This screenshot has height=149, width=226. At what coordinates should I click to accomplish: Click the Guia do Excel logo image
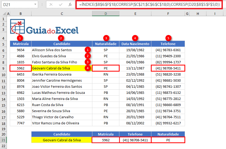point(44,27)
